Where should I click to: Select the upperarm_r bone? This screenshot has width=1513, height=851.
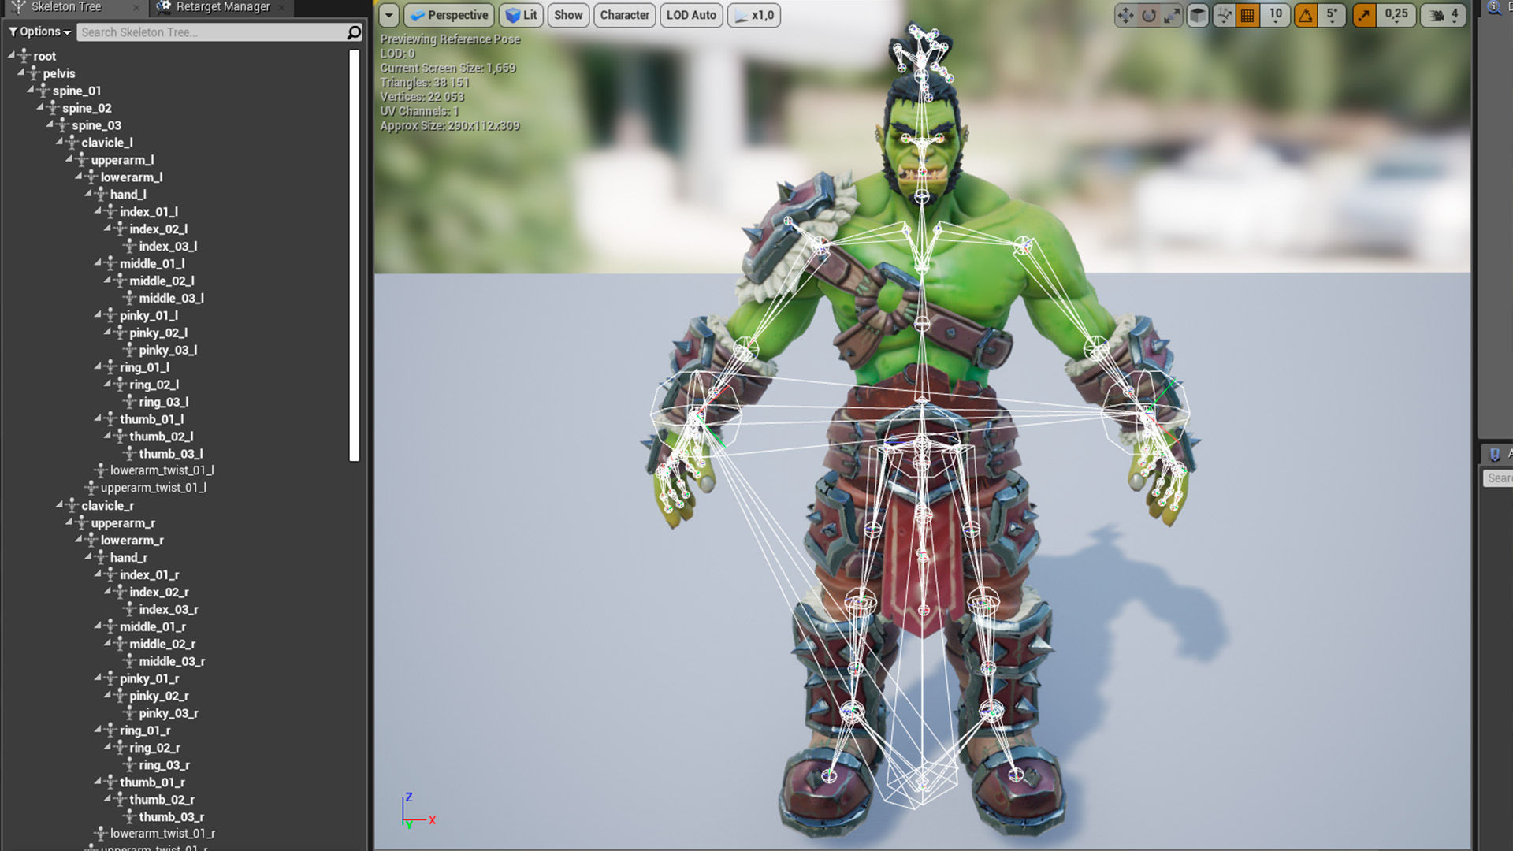(123, 523)
